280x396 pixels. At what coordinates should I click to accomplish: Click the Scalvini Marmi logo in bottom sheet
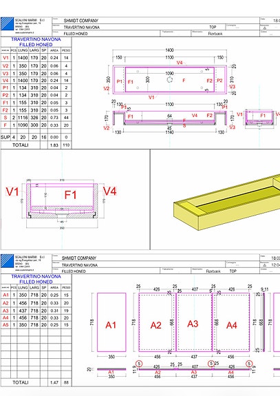coord(7,261)
